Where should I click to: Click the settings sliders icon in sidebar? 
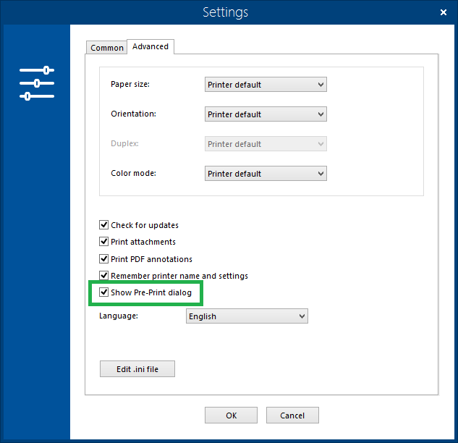pyautogui.click(x=37, y=83)
